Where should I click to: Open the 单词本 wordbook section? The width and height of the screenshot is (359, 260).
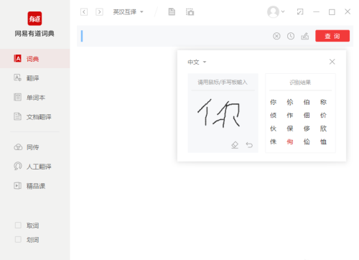[x=35, y=98]
